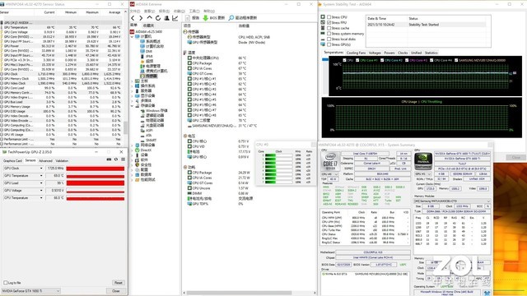Open the GPU Load sensor dropdown
Image resolution: width=527 pixels, height=296 pixels.
(41, 183)
